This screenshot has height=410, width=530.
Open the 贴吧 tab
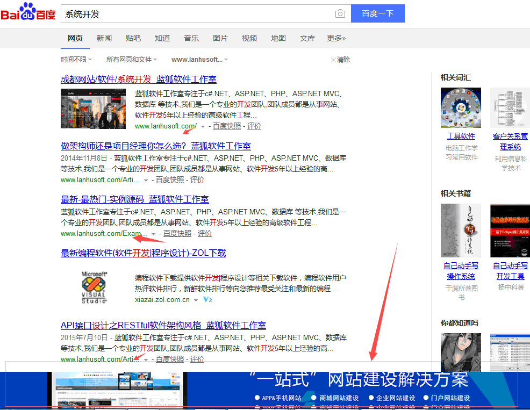point(133,38)
